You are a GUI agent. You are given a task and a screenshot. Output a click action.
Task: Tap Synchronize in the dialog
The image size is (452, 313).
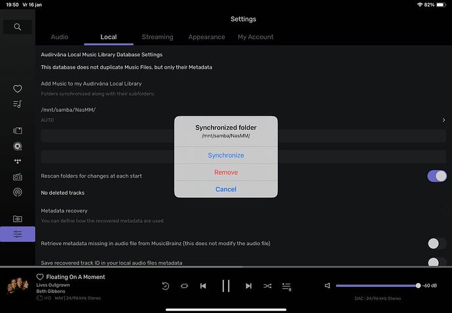pos(225,156)
